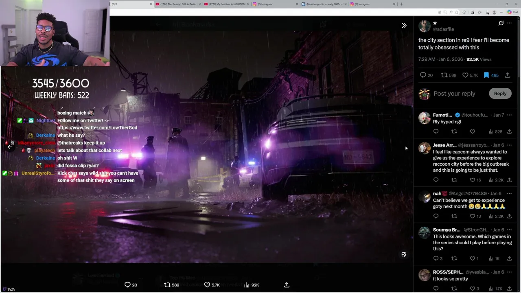The width and height of the screenshot is (521, 293).
Task: Click the reply bubble showing 20 in sidebar
Action: coord(426,75)
